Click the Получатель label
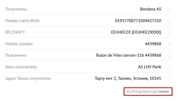The width and height of the screenshot is (178, 101). click(17, 9)
